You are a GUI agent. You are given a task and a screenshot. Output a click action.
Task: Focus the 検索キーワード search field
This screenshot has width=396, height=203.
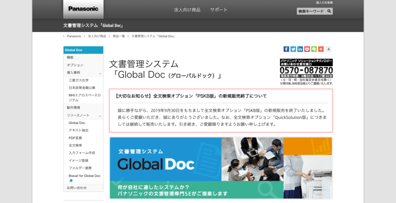click(312, 11)
